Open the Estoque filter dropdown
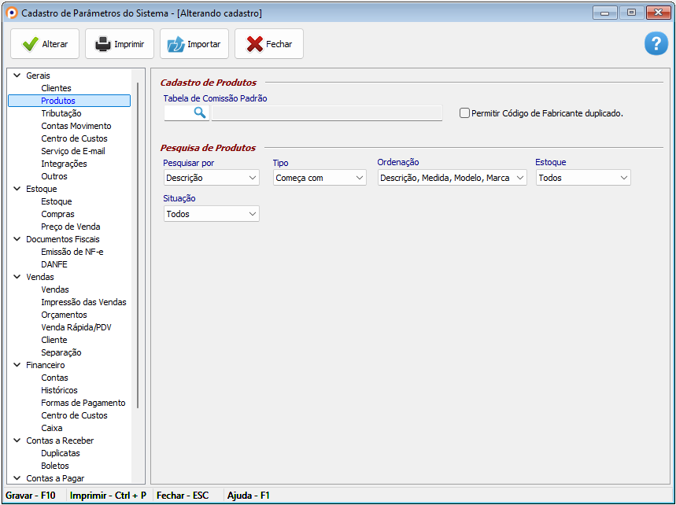 pos(583,178)
